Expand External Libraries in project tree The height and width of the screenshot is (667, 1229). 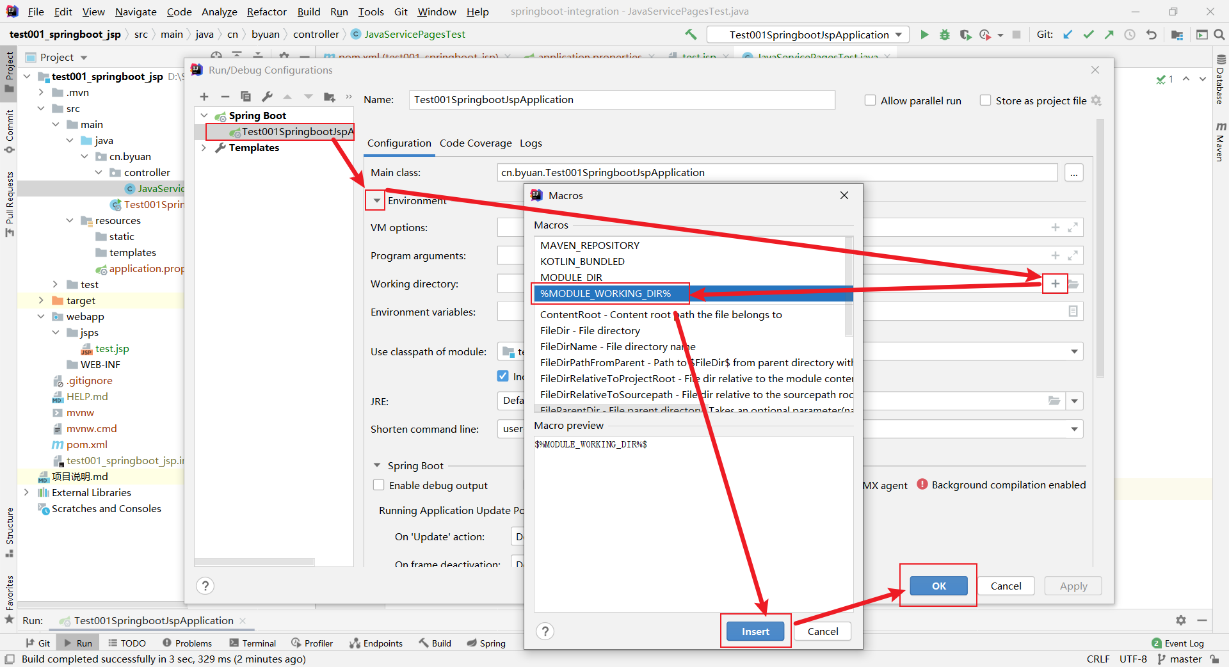(26, 492)
